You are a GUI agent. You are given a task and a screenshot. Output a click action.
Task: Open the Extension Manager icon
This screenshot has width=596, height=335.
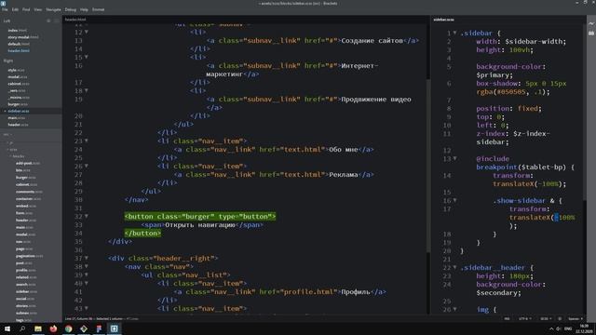[591, 33]
